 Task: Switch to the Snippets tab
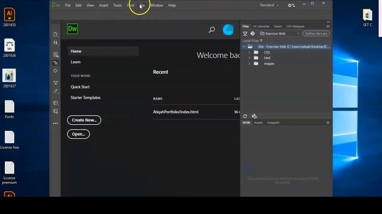point(273,122)
